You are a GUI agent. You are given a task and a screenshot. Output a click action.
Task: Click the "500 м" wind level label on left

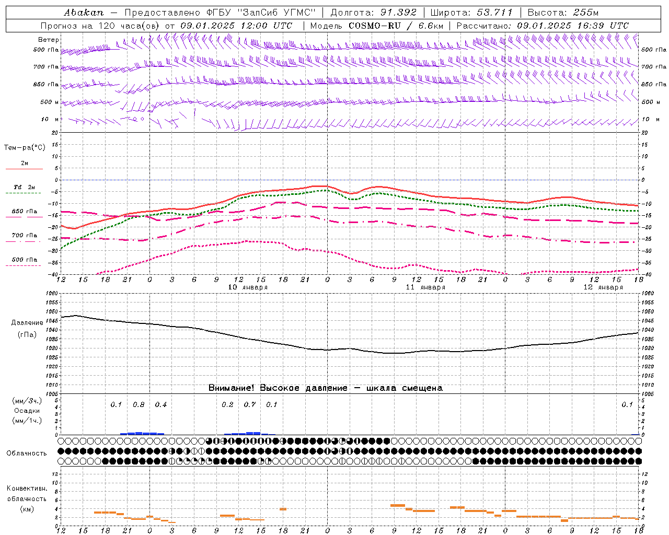[50, 102]
